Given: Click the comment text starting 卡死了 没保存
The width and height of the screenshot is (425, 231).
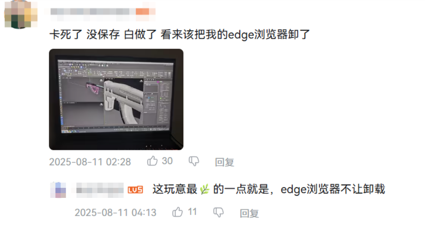Looking at the screenshot, I should click(179, 34).
